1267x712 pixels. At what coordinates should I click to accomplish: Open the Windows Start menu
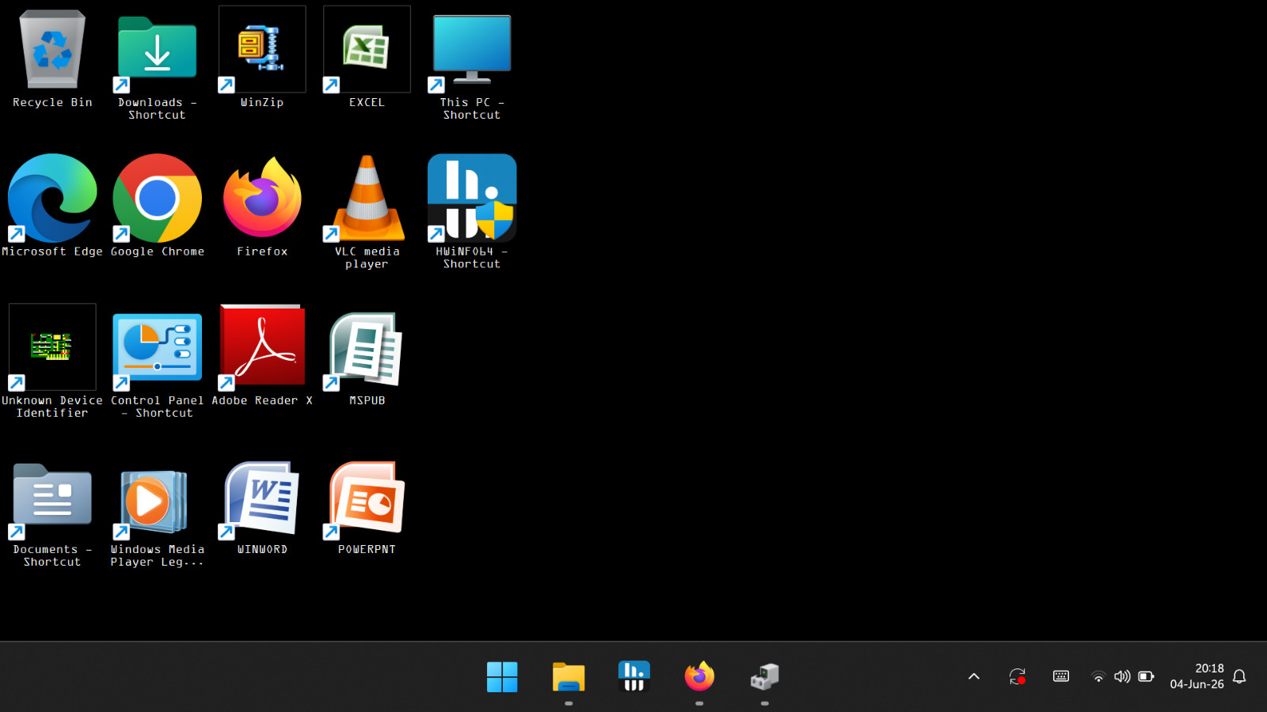click(502, 677)
